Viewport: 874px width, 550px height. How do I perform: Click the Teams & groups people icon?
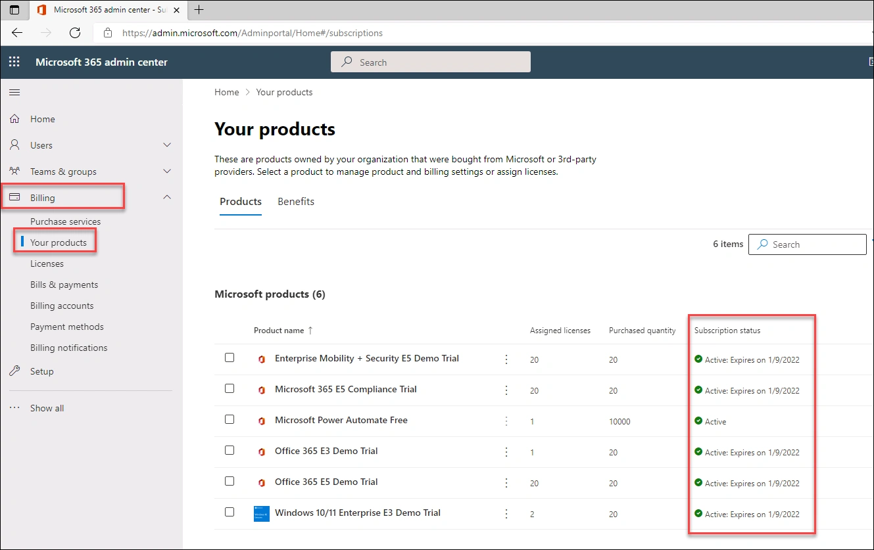14,172
